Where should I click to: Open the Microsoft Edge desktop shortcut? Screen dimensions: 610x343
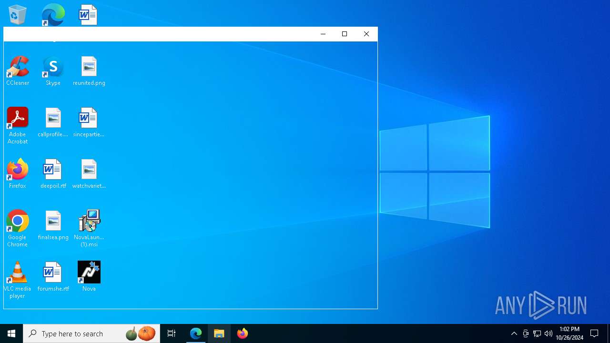click(53, 15)
